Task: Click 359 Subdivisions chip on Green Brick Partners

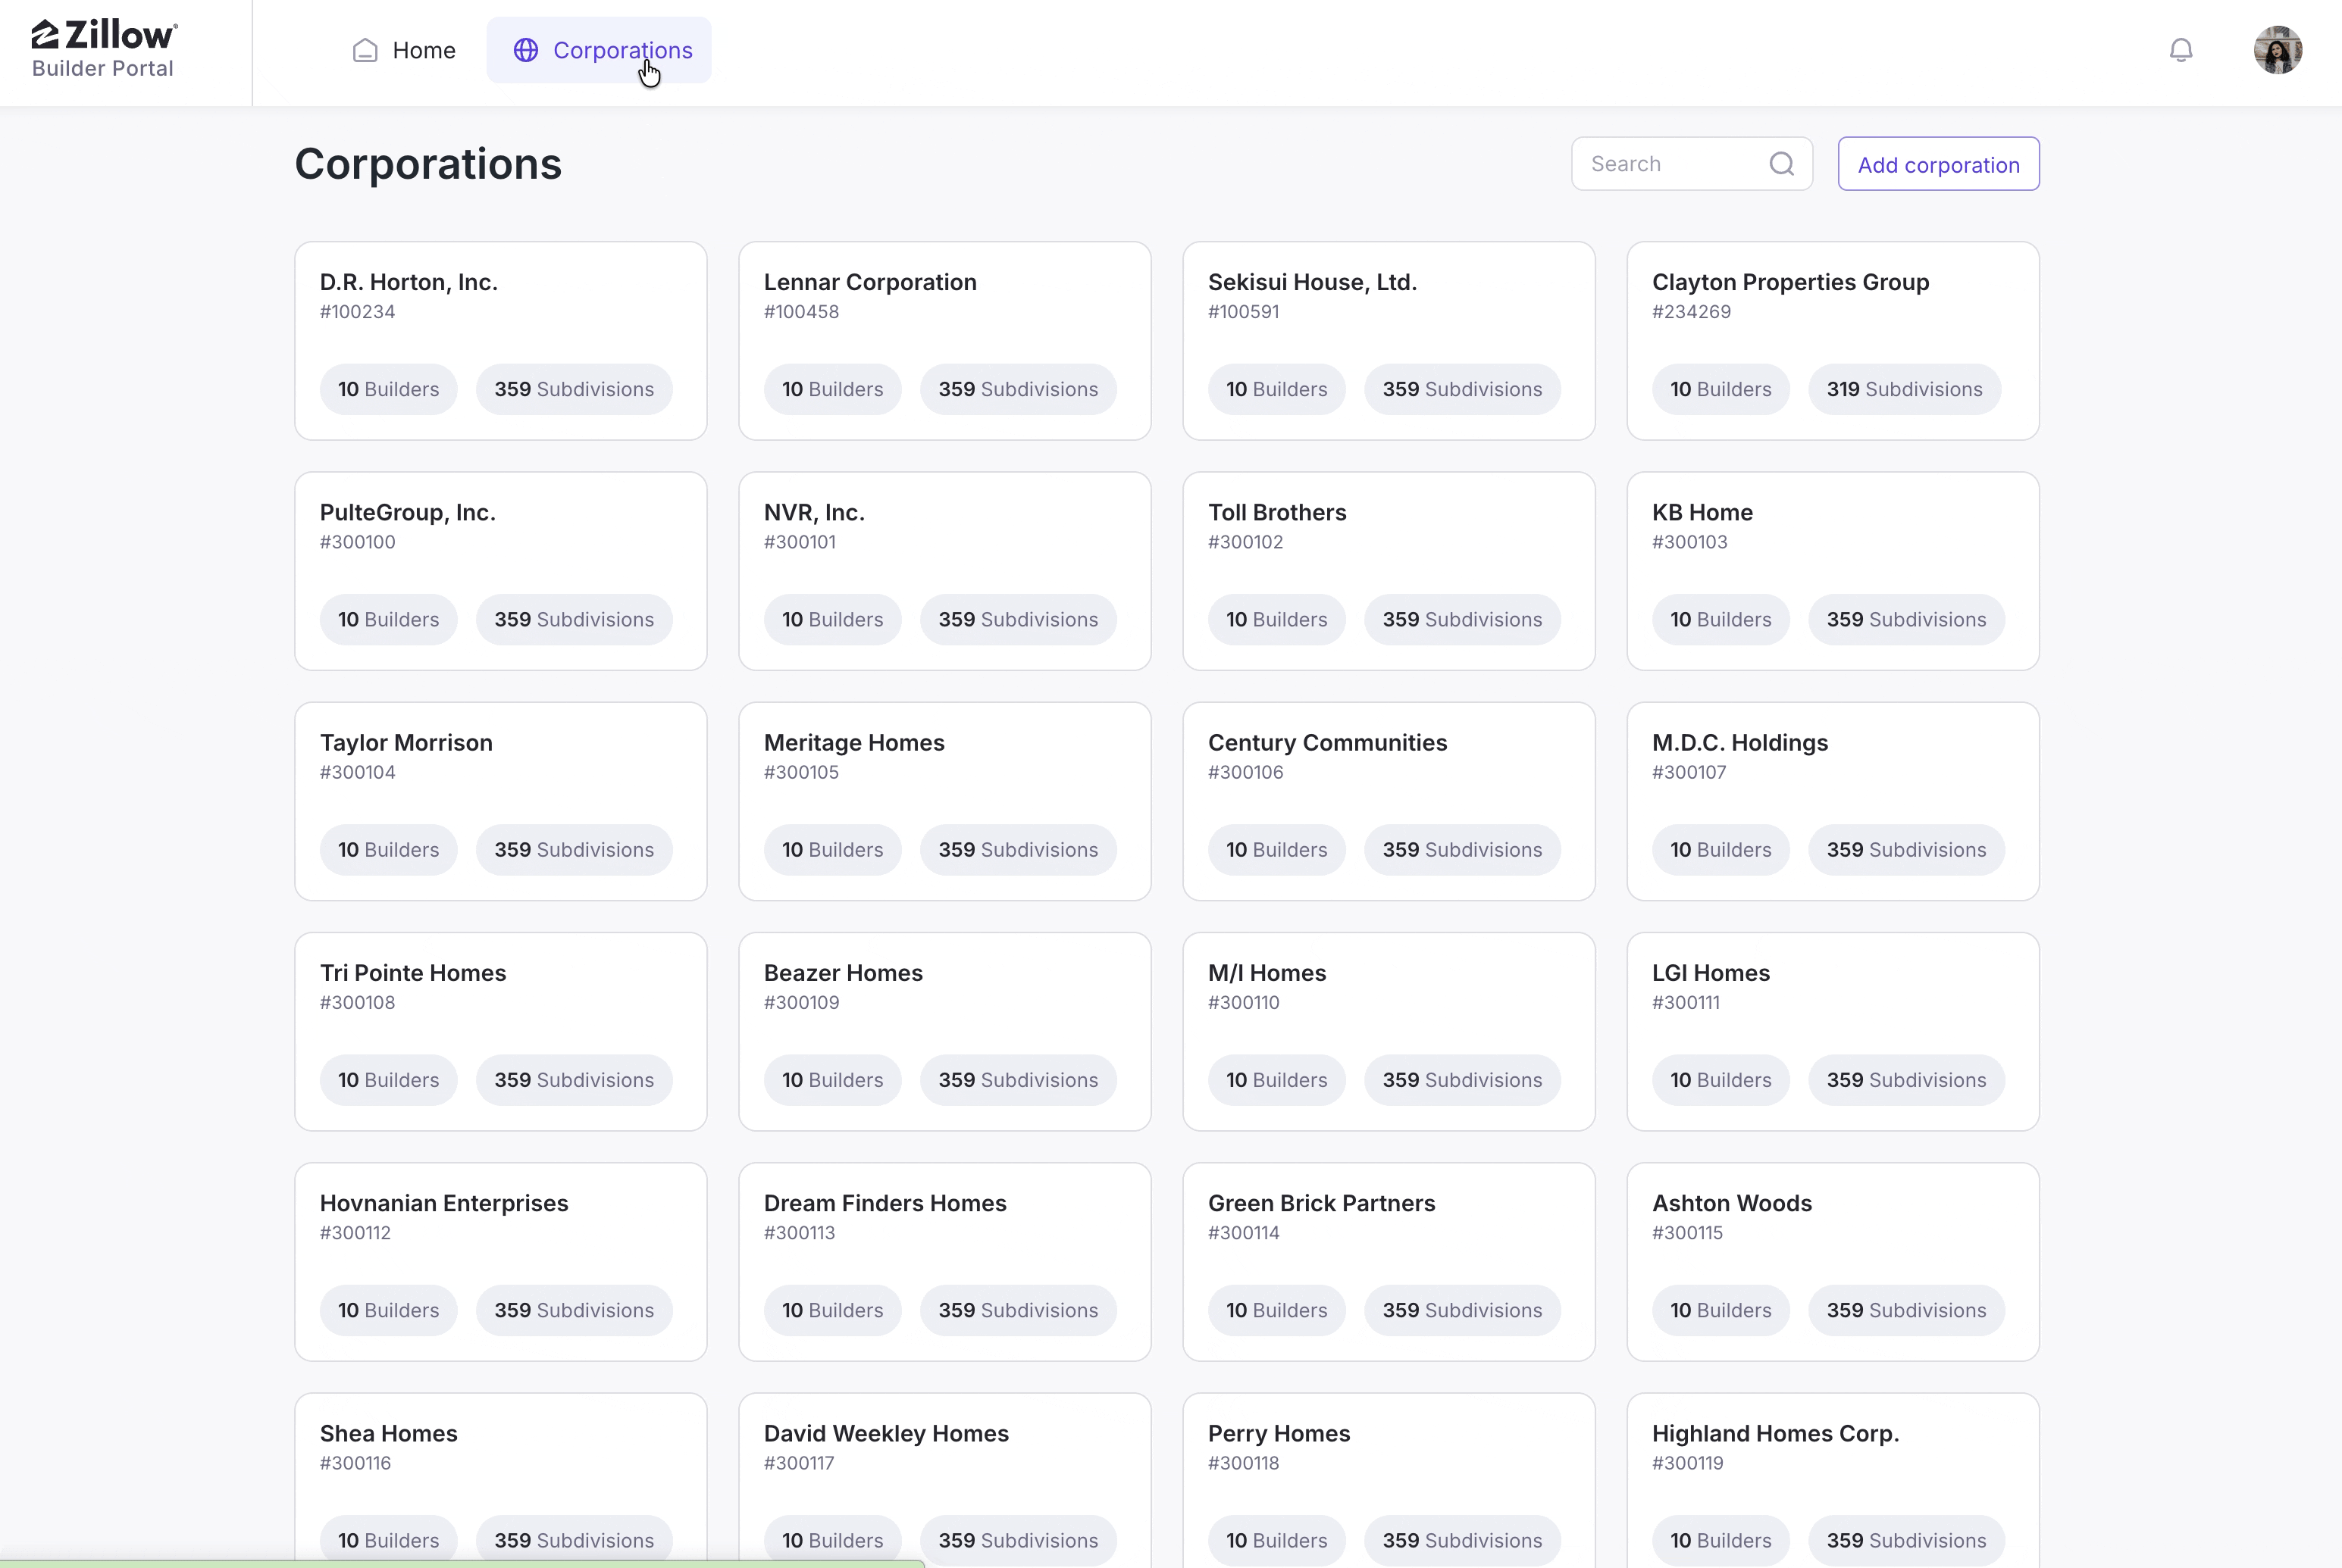Action: [1463, 1310]
